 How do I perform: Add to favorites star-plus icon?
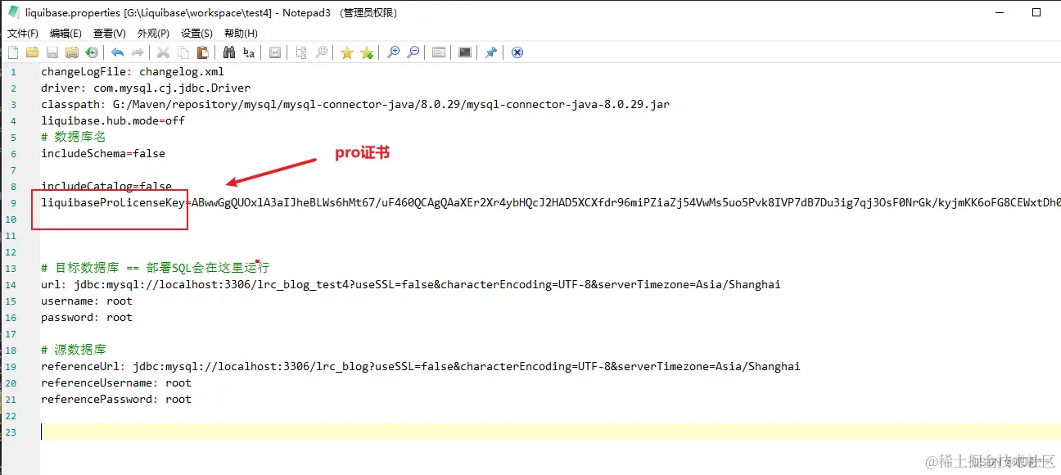[x=367, y=52]
